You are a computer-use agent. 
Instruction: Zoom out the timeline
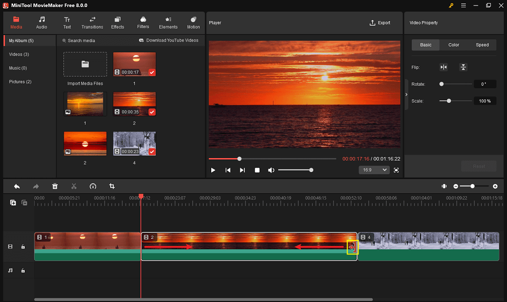[456, 186]
